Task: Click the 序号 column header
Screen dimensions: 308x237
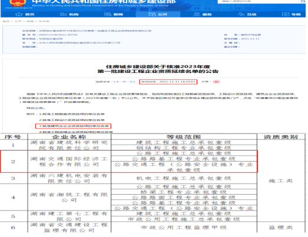Action: point(13,137)
